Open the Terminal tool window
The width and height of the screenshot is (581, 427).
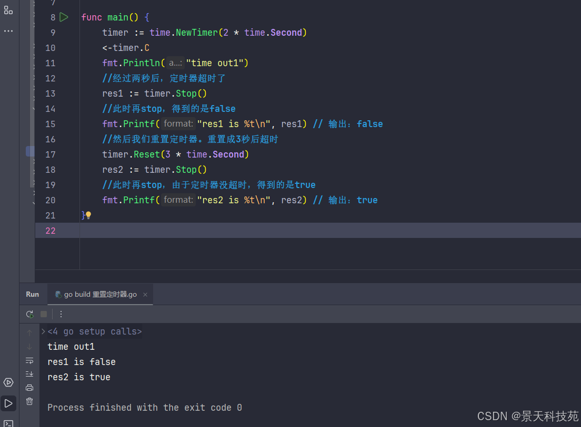[x=8, y=422]
